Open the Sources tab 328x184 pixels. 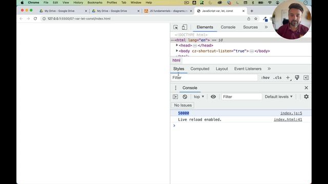250,27
